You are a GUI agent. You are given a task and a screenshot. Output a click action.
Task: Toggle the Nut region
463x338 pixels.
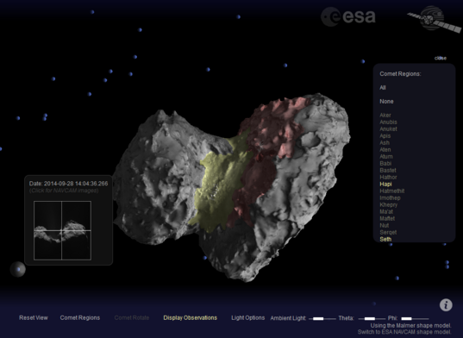(385, 225)
